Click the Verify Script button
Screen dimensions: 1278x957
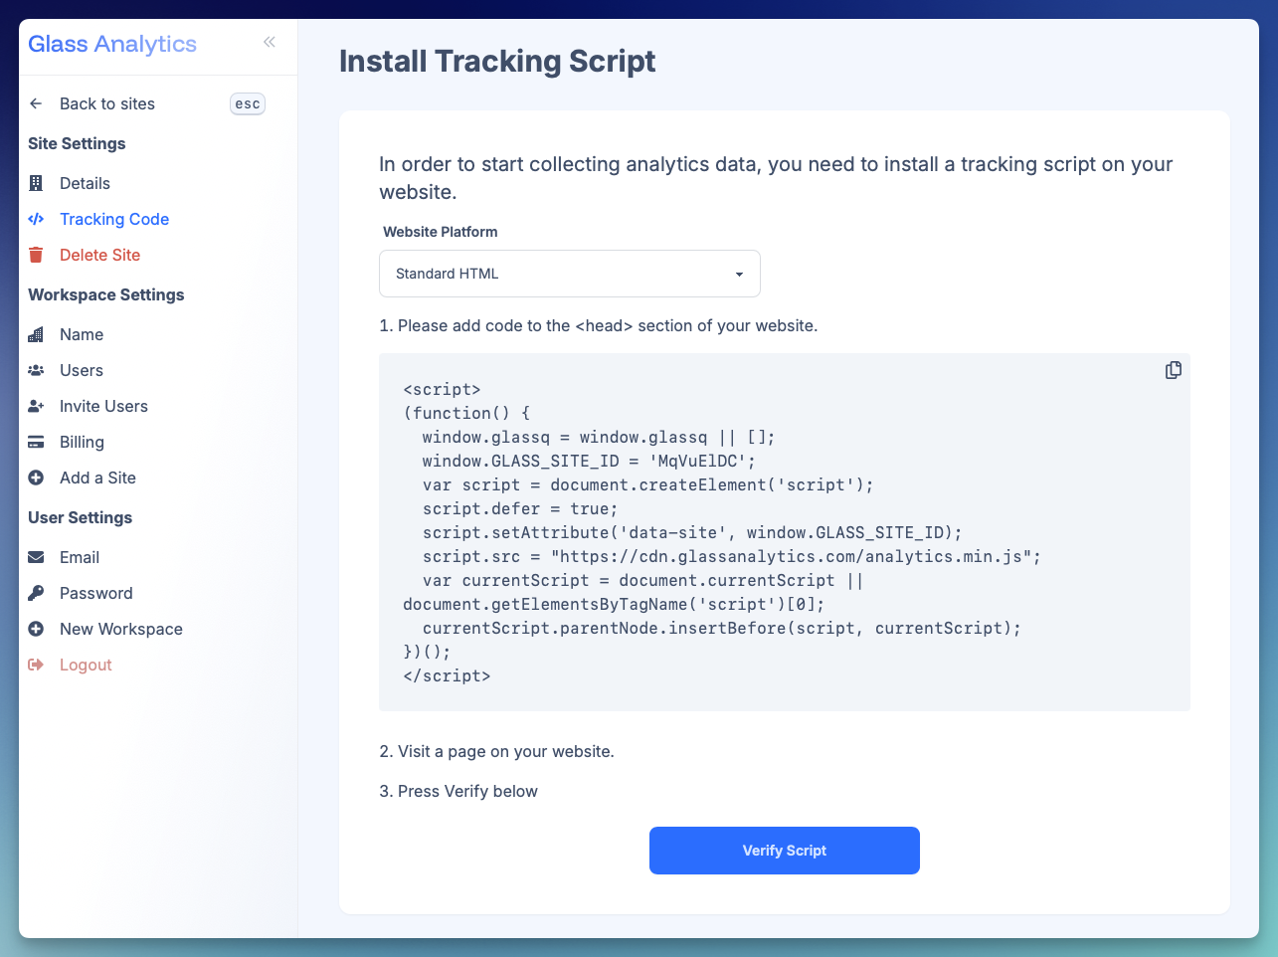785,851
